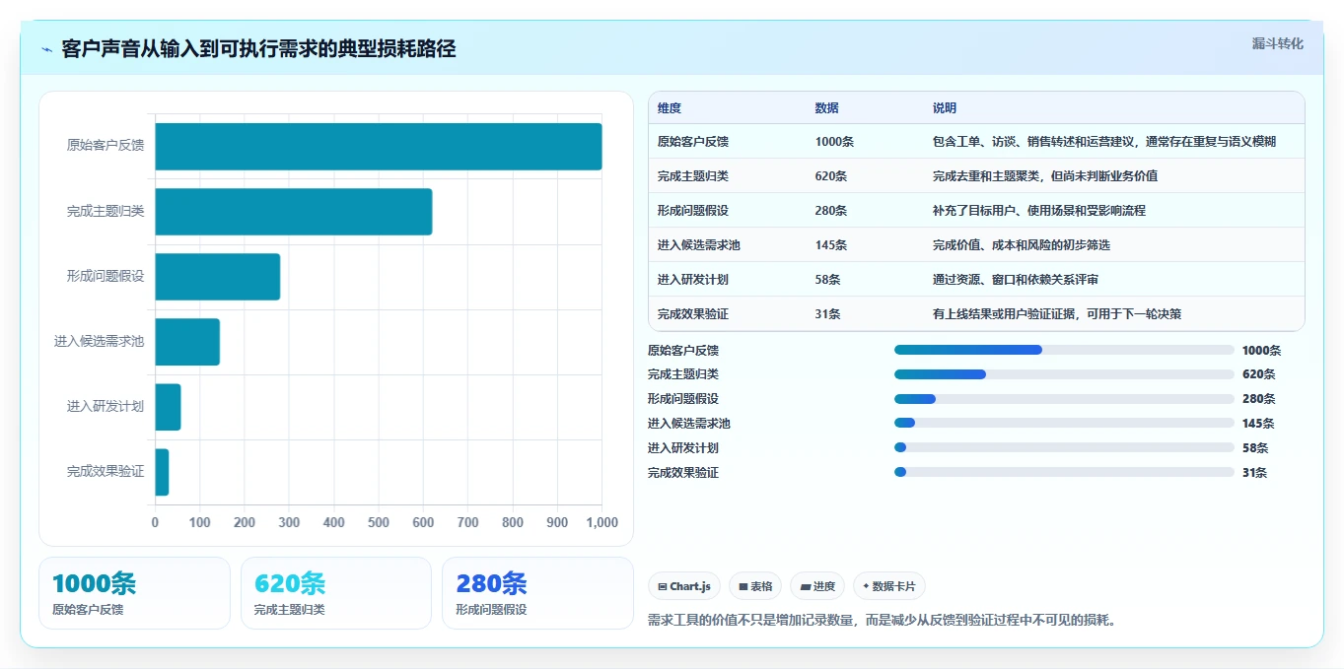The image size is (1344, 669).
Task: Click the 表格 chip
Action: (755, 586)
